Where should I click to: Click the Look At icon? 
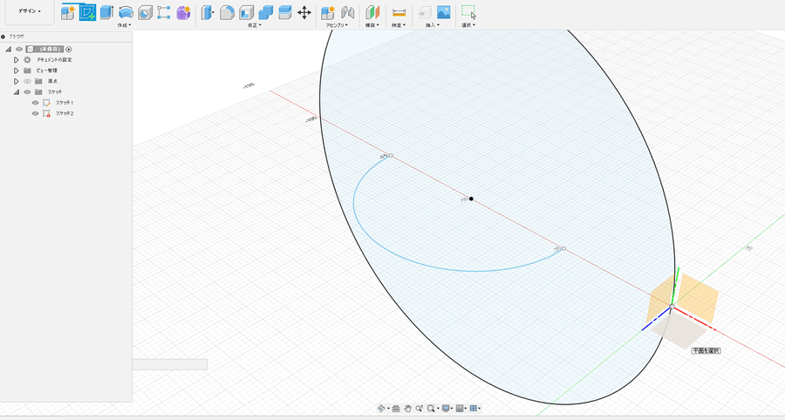(396, 409)
